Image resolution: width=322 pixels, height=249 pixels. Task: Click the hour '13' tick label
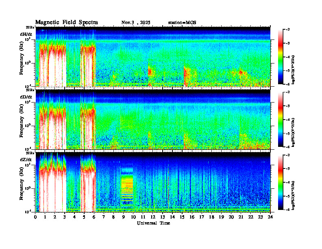[163, 217]
